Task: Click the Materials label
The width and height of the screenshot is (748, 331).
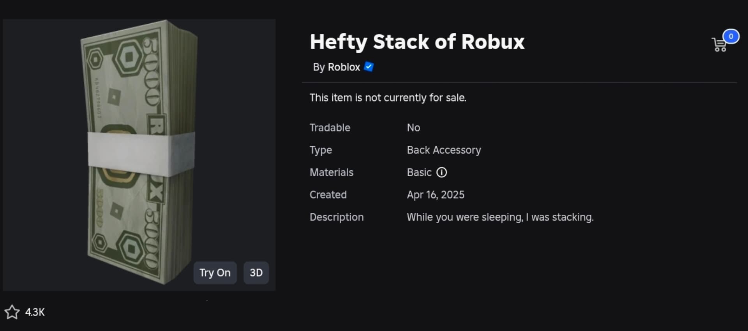Action: [x=331, y=172]
